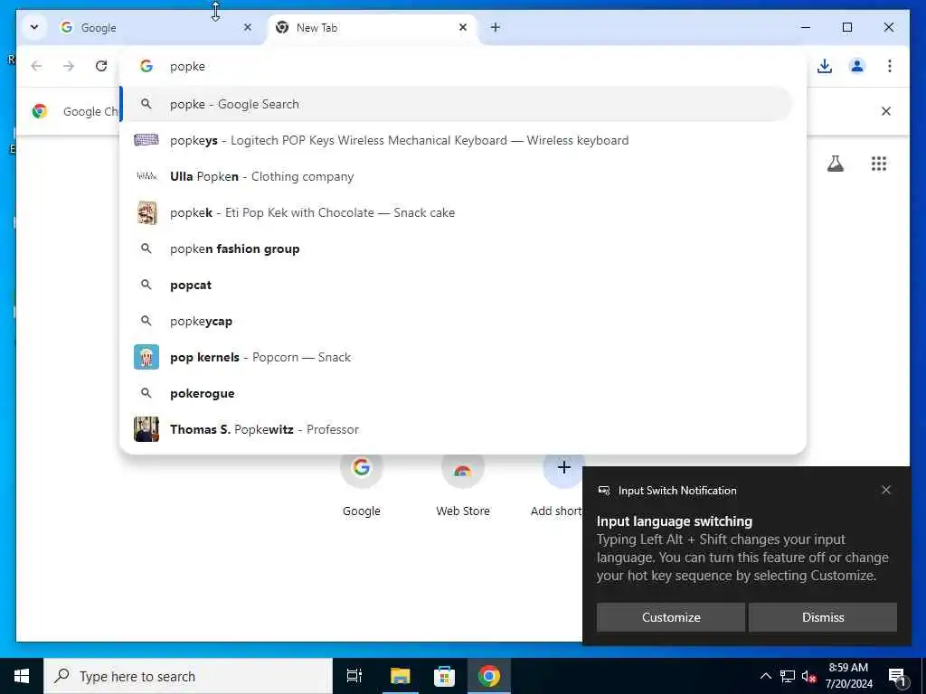Go back using the back arrow
The image size is (926, 694).
36,66
